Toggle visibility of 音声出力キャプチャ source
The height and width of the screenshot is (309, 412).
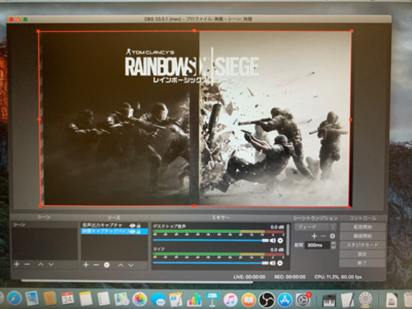132,225
